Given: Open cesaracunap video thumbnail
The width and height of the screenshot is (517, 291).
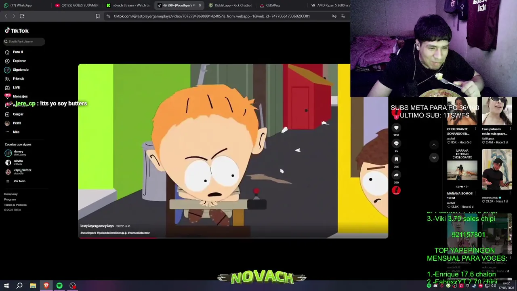Looking at the screenshot, I should (497, 170).
